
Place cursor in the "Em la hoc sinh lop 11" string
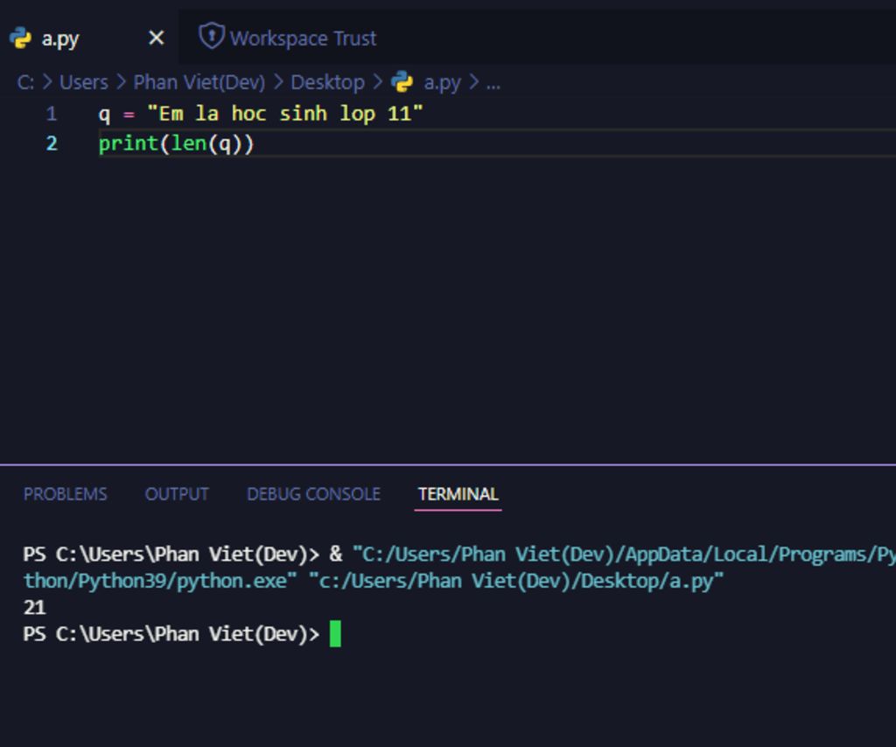point(285,114)
